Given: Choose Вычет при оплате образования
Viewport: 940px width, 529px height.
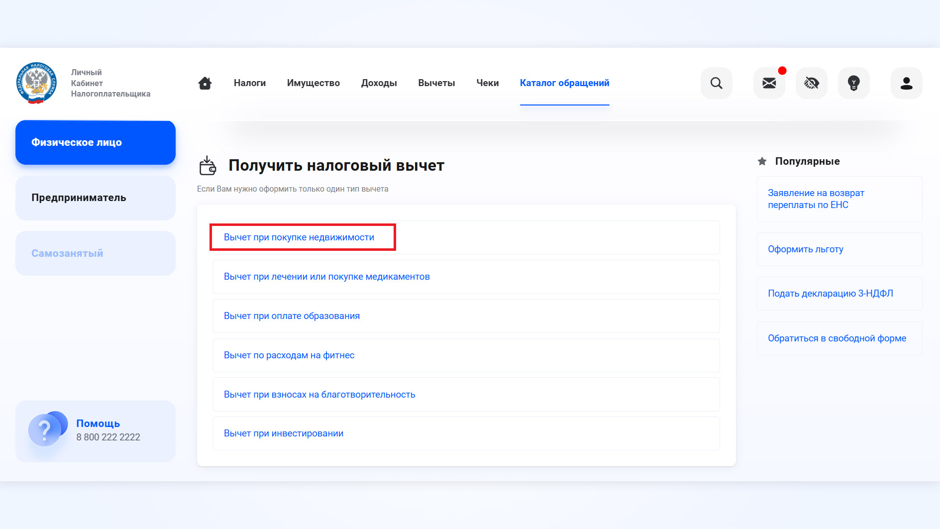Looking at the screenshot, I should (x=292, y=316).
